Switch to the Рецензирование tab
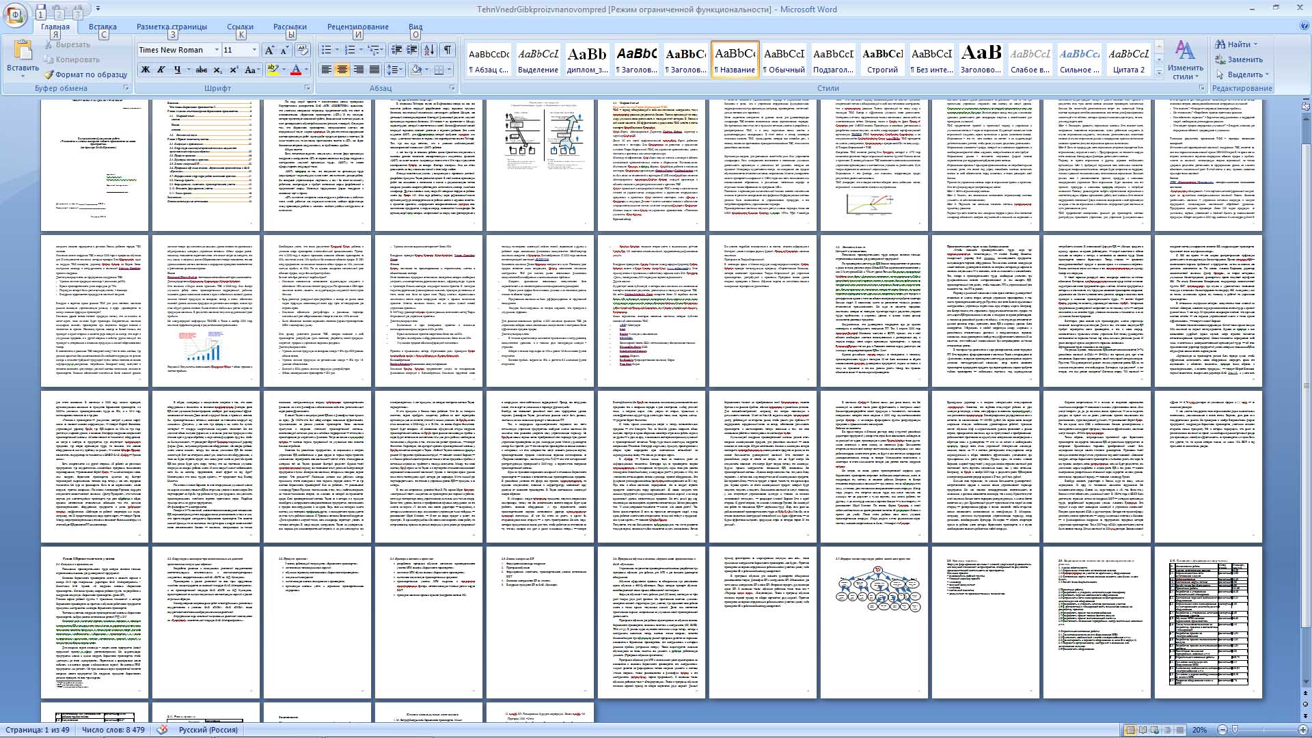Screen dimensions: 1312x738 click(357, 27)
